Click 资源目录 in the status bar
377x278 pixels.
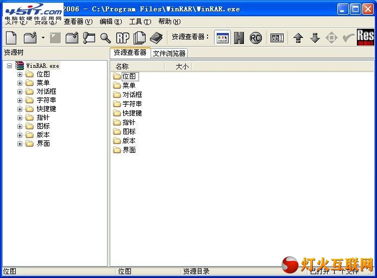pos(196,271)
